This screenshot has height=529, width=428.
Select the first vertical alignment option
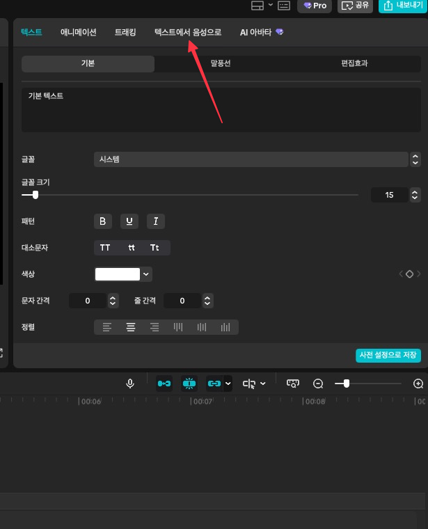178,327
